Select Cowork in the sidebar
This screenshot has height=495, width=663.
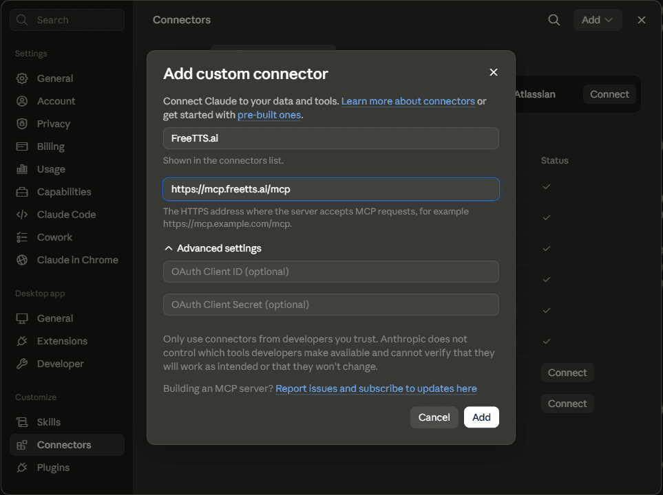67,237
